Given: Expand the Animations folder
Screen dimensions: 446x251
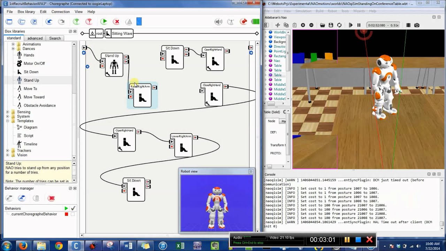Looking at the screenshot, I should 13,44.
